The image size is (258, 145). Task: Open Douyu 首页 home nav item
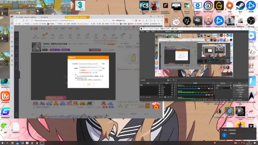tap(43, 28)
